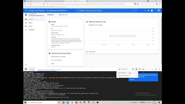Image resolution: width=185 pixels, height=104 pixels.
Task: Add a new Cloud Shell terminal tab
Action: click(x=59, y=70)
